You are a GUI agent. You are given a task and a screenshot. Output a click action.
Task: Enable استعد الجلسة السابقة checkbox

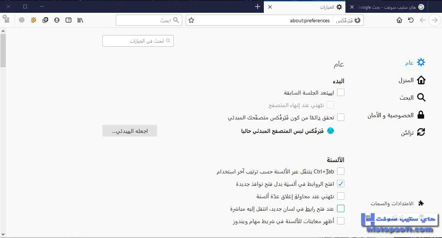click(341, 92)
